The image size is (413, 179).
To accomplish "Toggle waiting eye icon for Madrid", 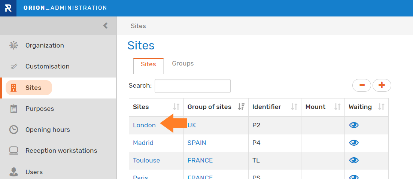I will [354, 143].
